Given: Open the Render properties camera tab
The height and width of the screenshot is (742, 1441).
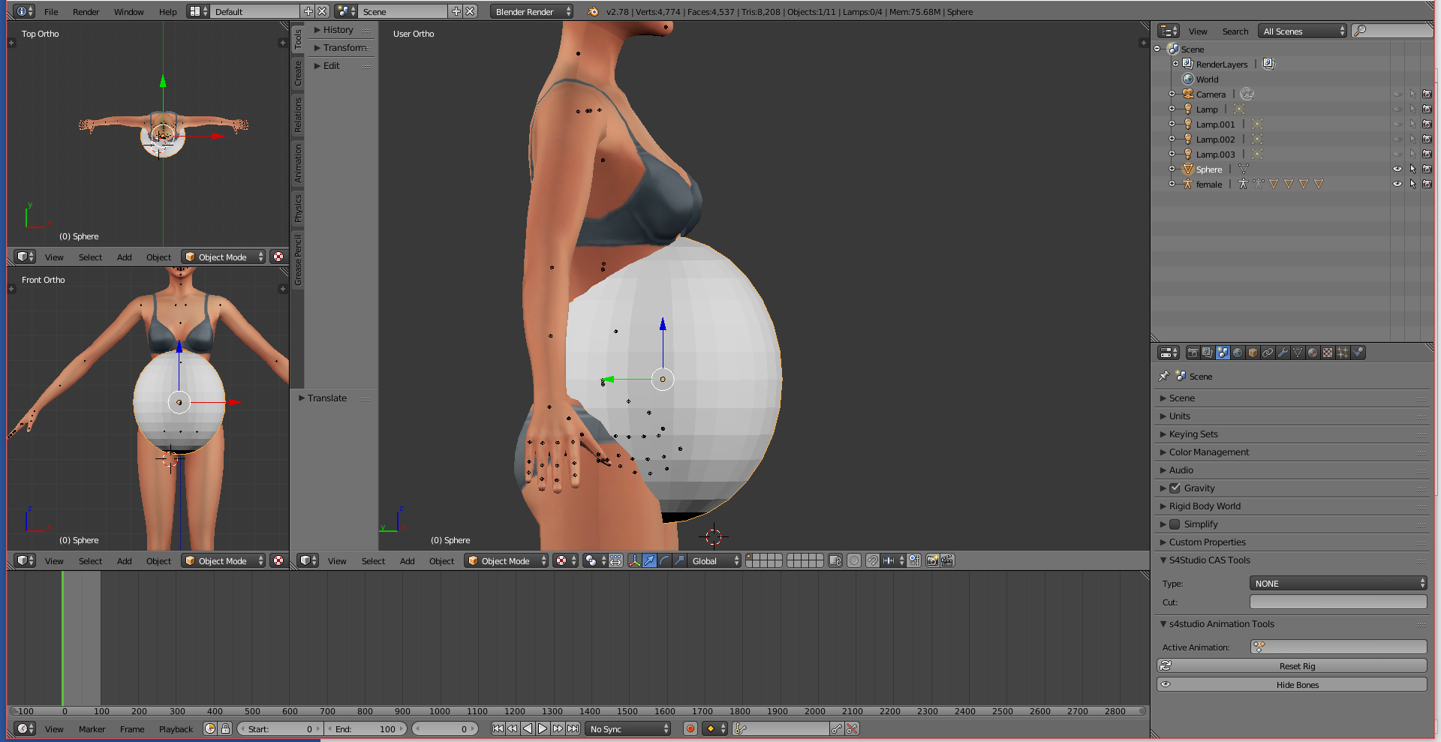Looking at the screenshot, I should click(x=1193, y=353).
